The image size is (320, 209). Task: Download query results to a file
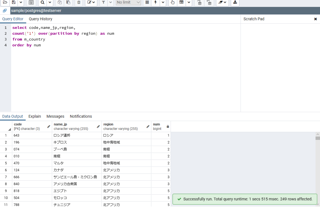coord(235,3)
